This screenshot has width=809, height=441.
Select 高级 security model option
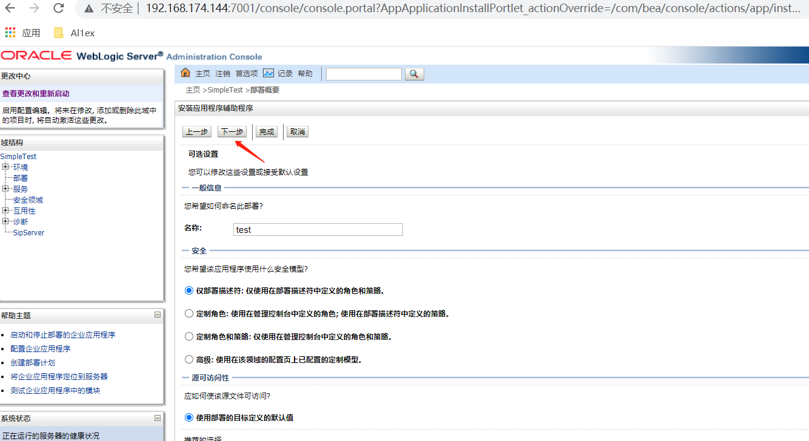tap(188, 359)
